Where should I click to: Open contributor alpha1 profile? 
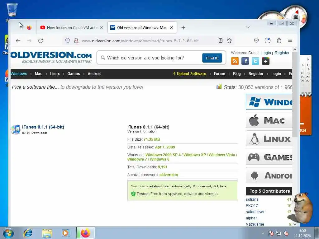[252, 218]
